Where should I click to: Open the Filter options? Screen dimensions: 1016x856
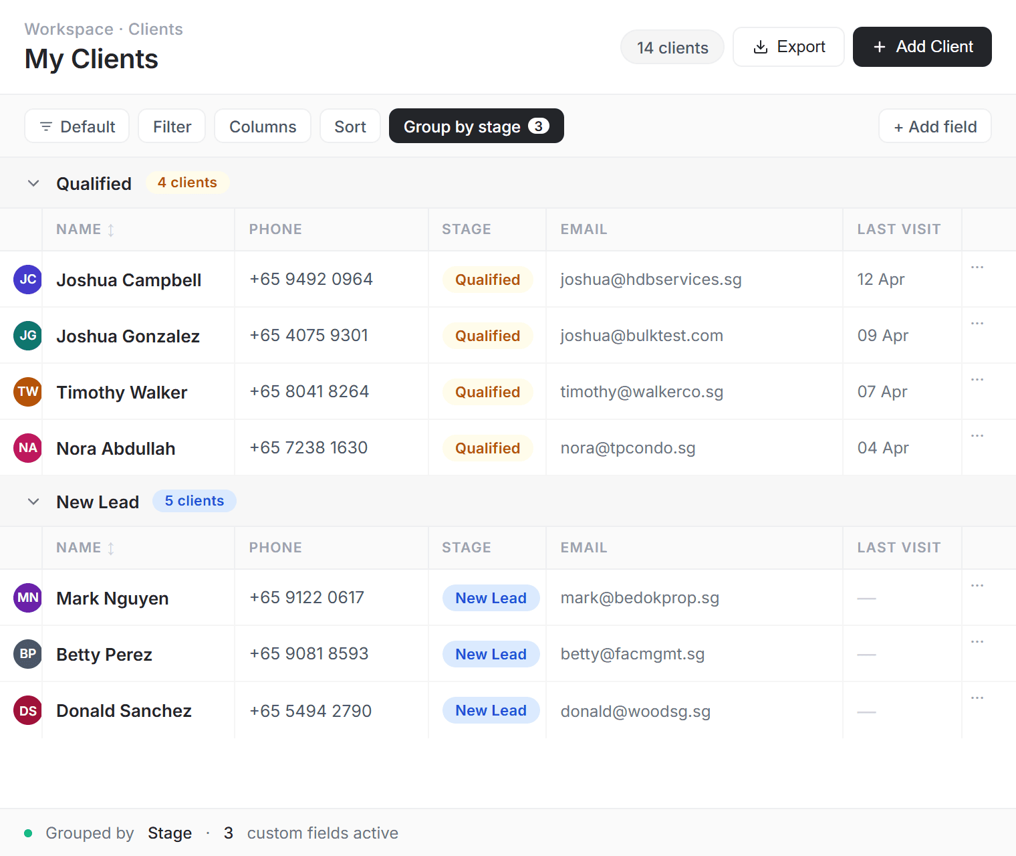pyautogui.click(x=172, y=126)
